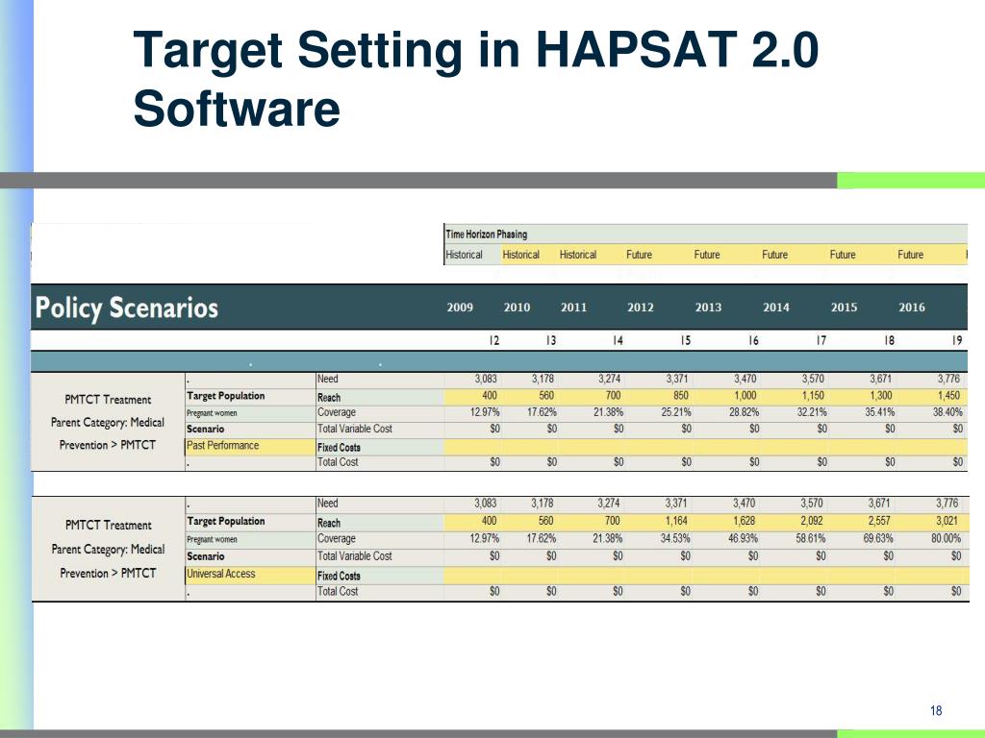The image size is (985, 738).
Task: Select the 34.53% coverage cell
Action: coord(674,538)
